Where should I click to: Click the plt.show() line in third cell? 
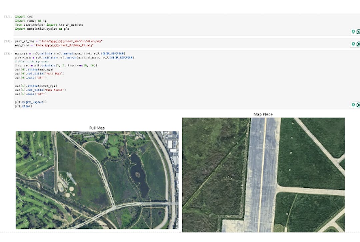pyautogui.click(x=24, y=106)
